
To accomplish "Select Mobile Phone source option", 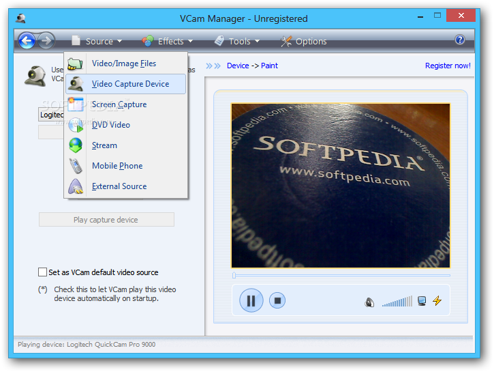I will coord(125,166).
